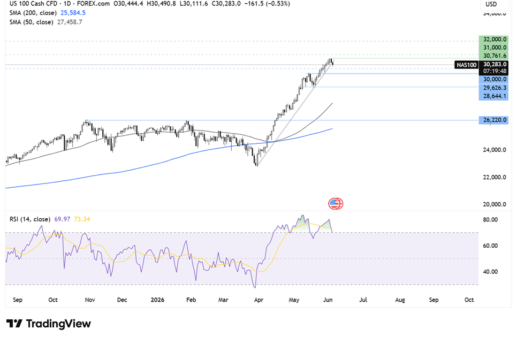The width and height of the screenshot is (525, 337).
Task: Select the SMA (50, close) indicator legend
Action: point(31,22)
